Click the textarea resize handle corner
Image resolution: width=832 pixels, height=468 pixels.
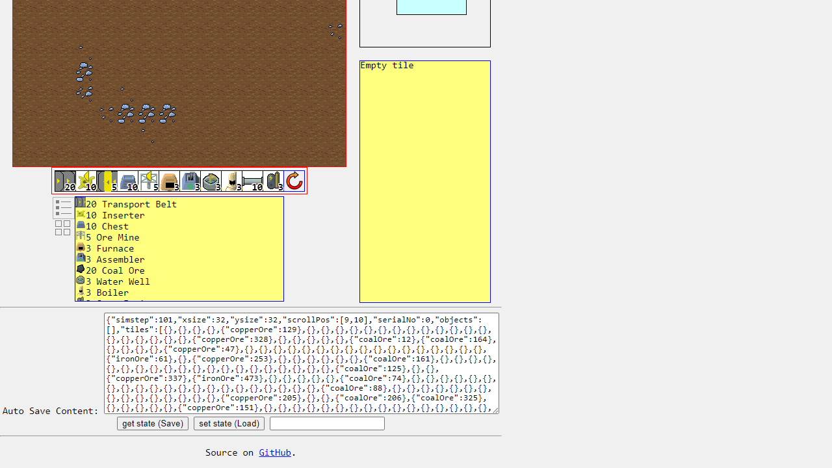point(495,410)
